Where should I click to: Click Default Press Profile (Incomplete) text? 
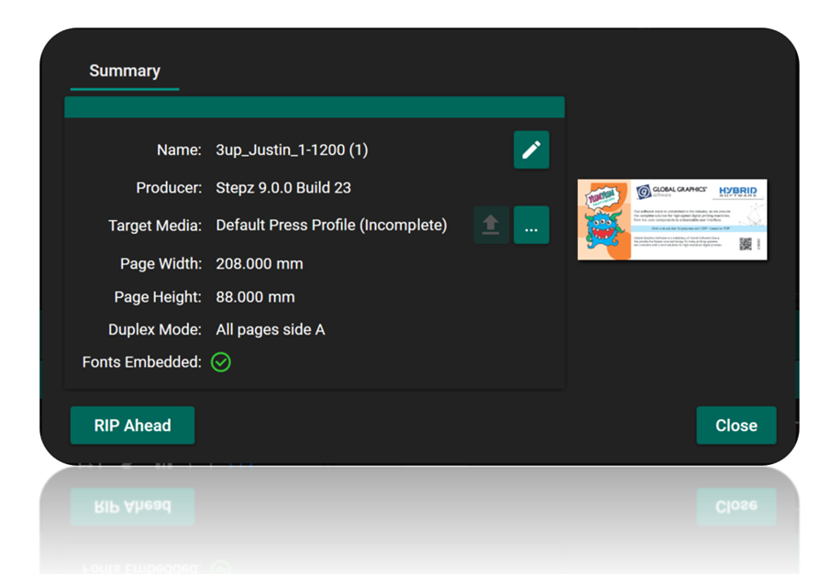[x=331, y=226]
